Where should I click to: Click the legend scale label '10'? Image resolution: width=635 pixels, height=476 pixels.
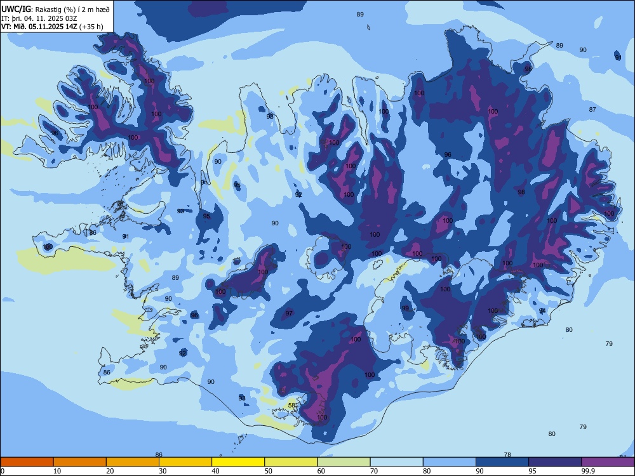(57, 471)
